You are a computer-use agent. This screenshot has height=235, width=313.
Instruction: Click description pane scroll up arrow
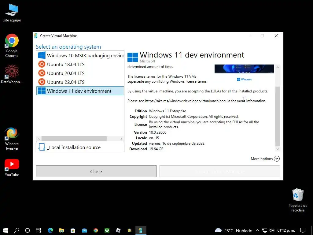point(278,67)
